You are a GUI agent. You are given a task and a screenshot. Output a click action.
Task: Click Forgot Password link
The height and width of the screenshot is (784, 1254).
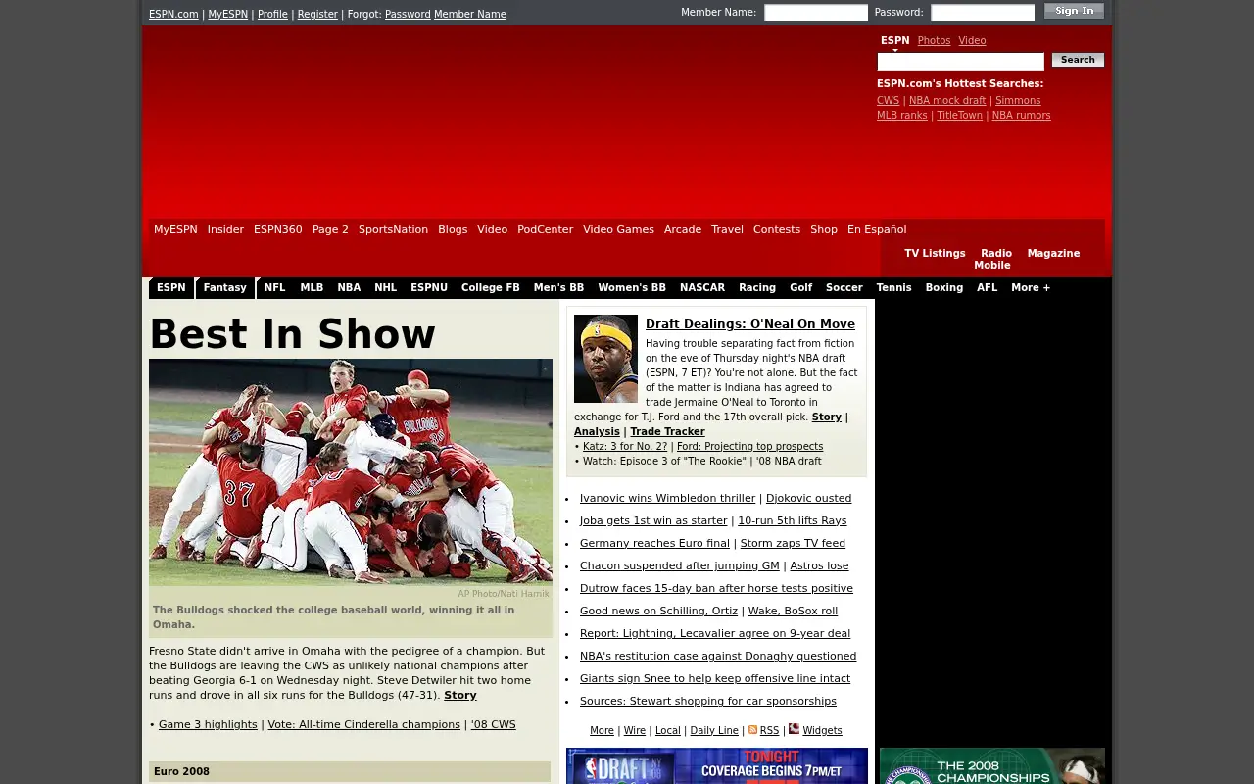tap(408, 15)
